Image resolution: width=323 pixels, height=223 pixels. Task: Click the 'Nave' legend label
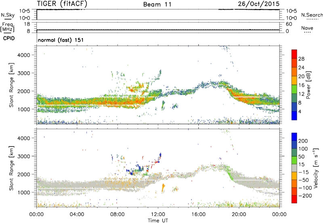click(x=307, y=28)
